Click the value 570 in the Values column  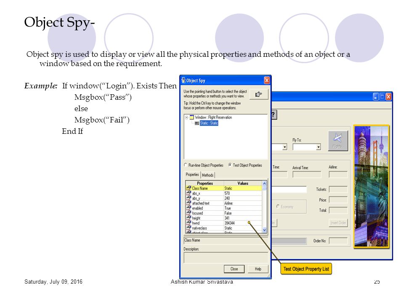227,193
